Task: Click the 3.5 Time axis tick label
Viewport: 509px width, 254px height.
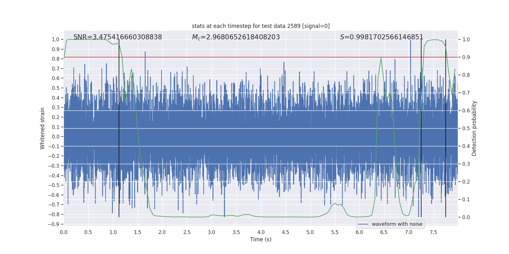Action: (x=236, y=232)
